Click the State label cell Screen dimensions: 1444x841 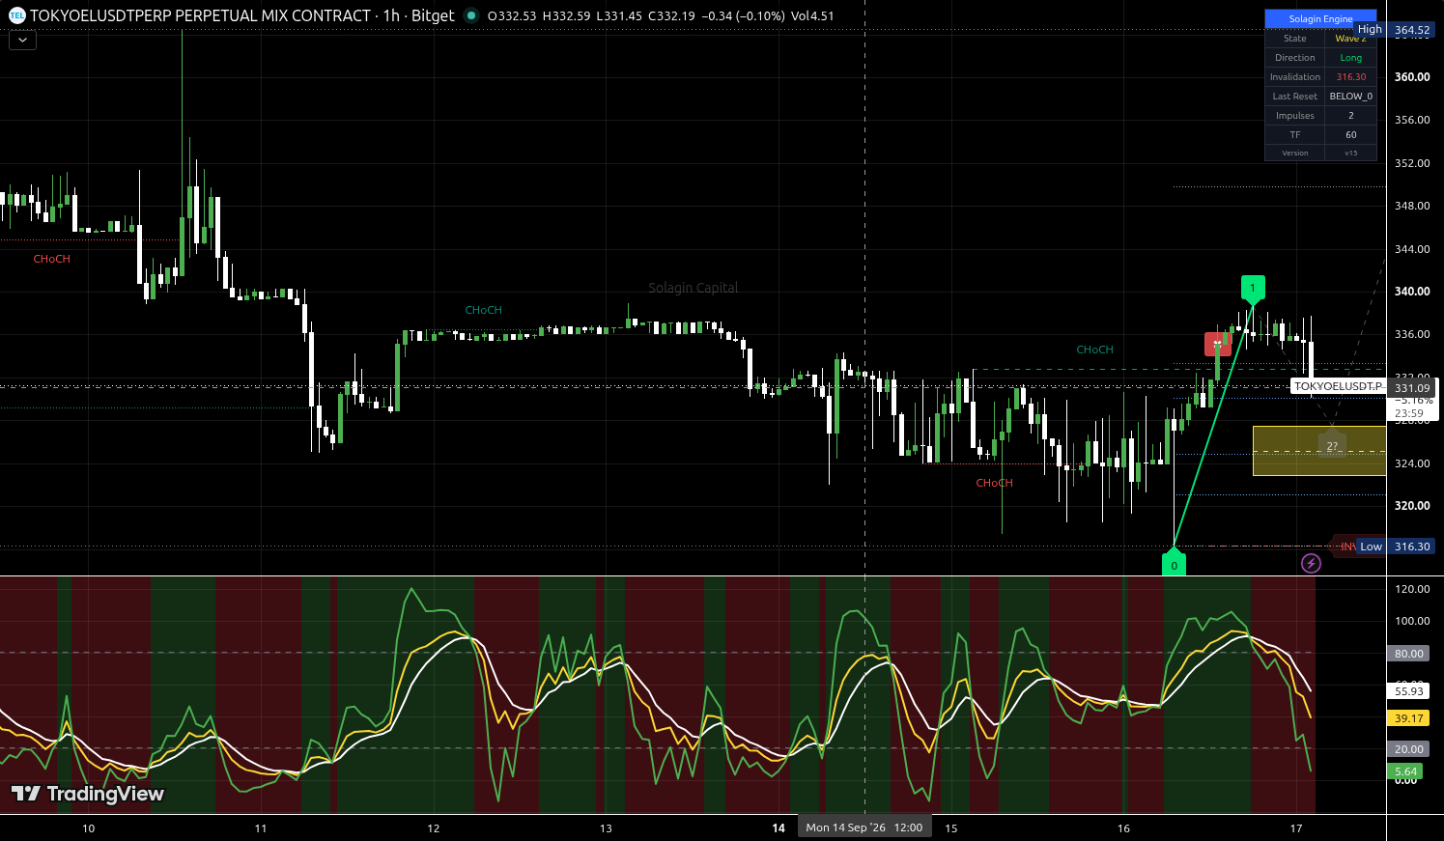click(x=1295, y=39)
